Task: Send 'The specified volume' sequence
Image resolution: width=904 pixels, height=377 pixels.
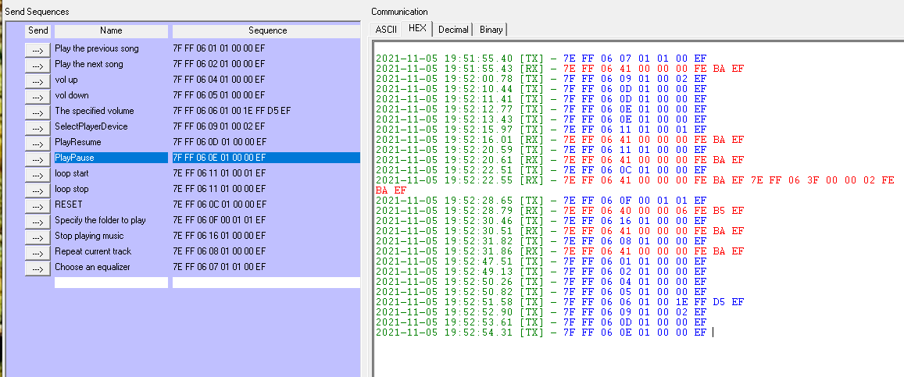Action: 38,111
